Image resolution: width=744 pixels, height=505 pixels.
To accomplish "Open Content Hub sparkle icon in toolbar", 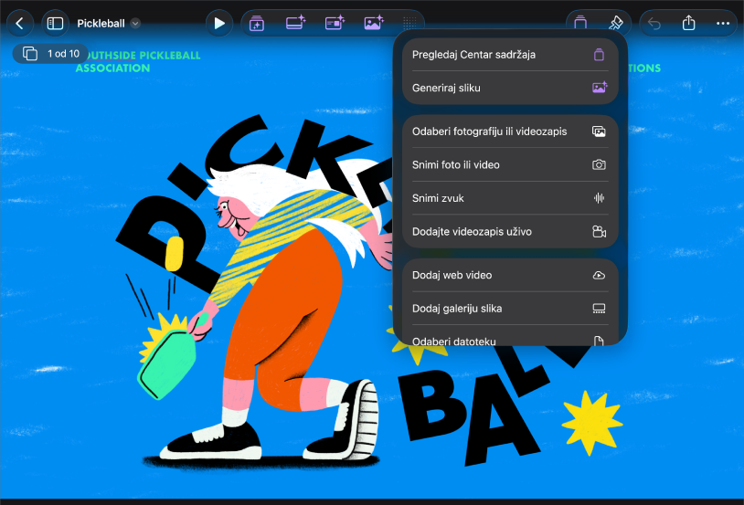I will (257, 23).
